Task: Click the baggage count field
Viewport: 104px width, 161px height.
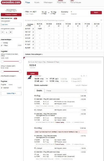Action: (x=6, y=32)
